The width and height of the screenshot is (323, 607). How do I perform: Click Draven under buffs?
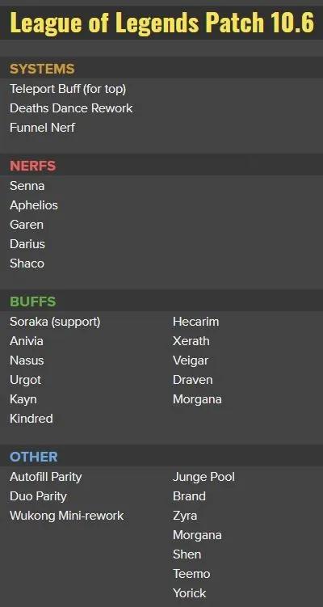click(x=193, y=380)
